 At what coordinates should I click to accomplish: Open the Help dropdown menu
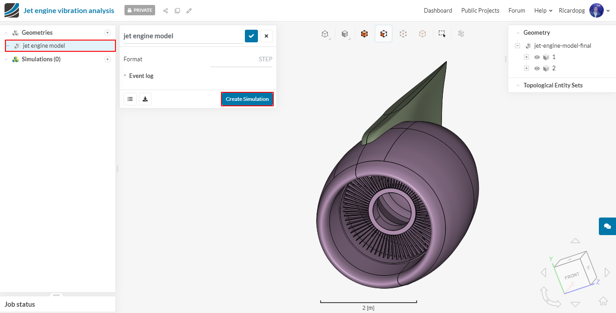[x=543, y=10]
